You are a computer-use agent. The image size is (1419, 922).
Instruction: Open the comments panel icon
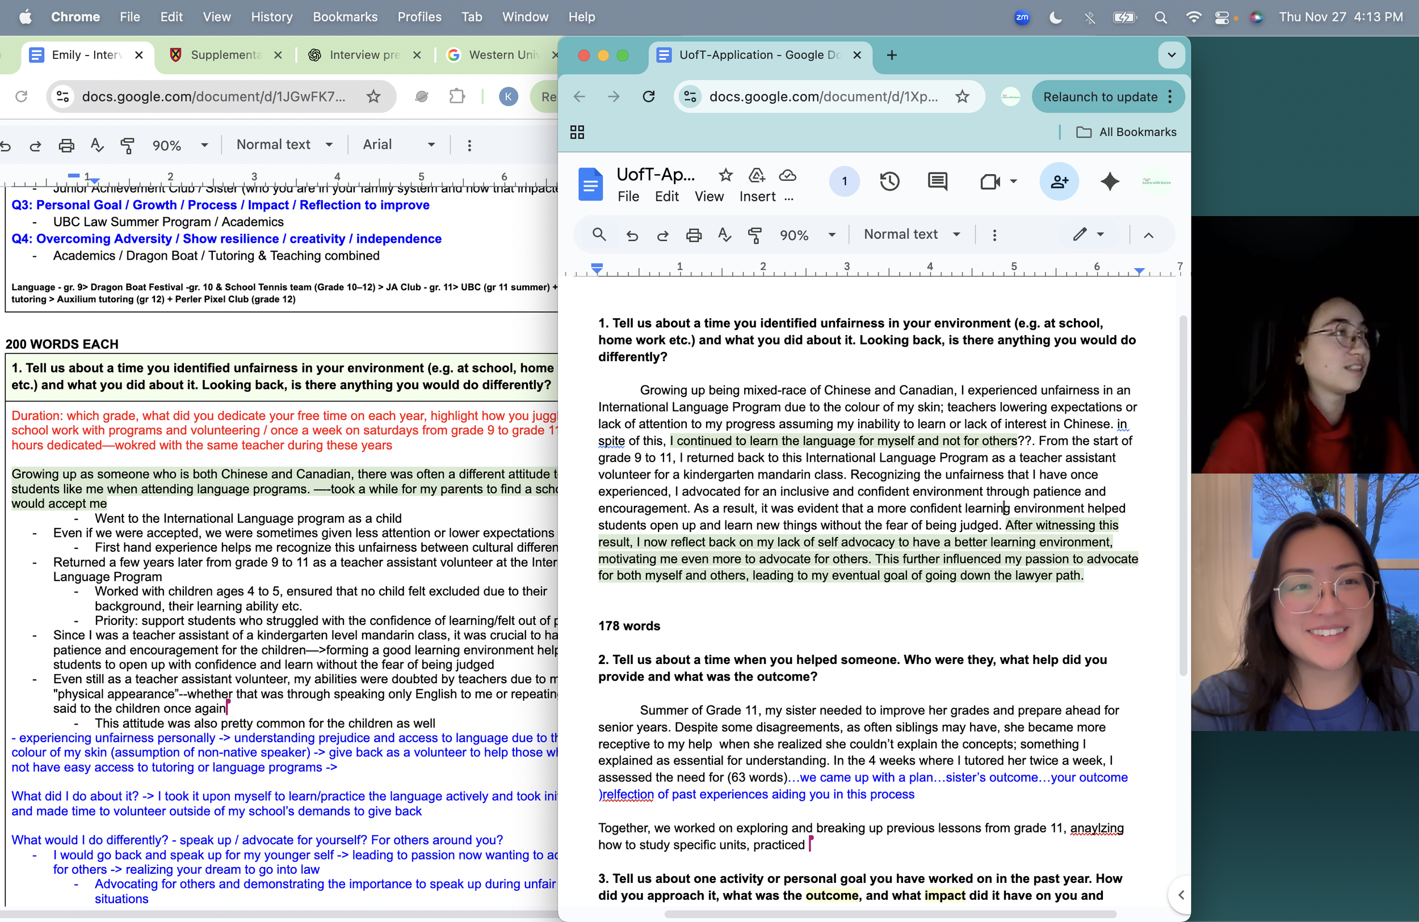click(937, 181)
